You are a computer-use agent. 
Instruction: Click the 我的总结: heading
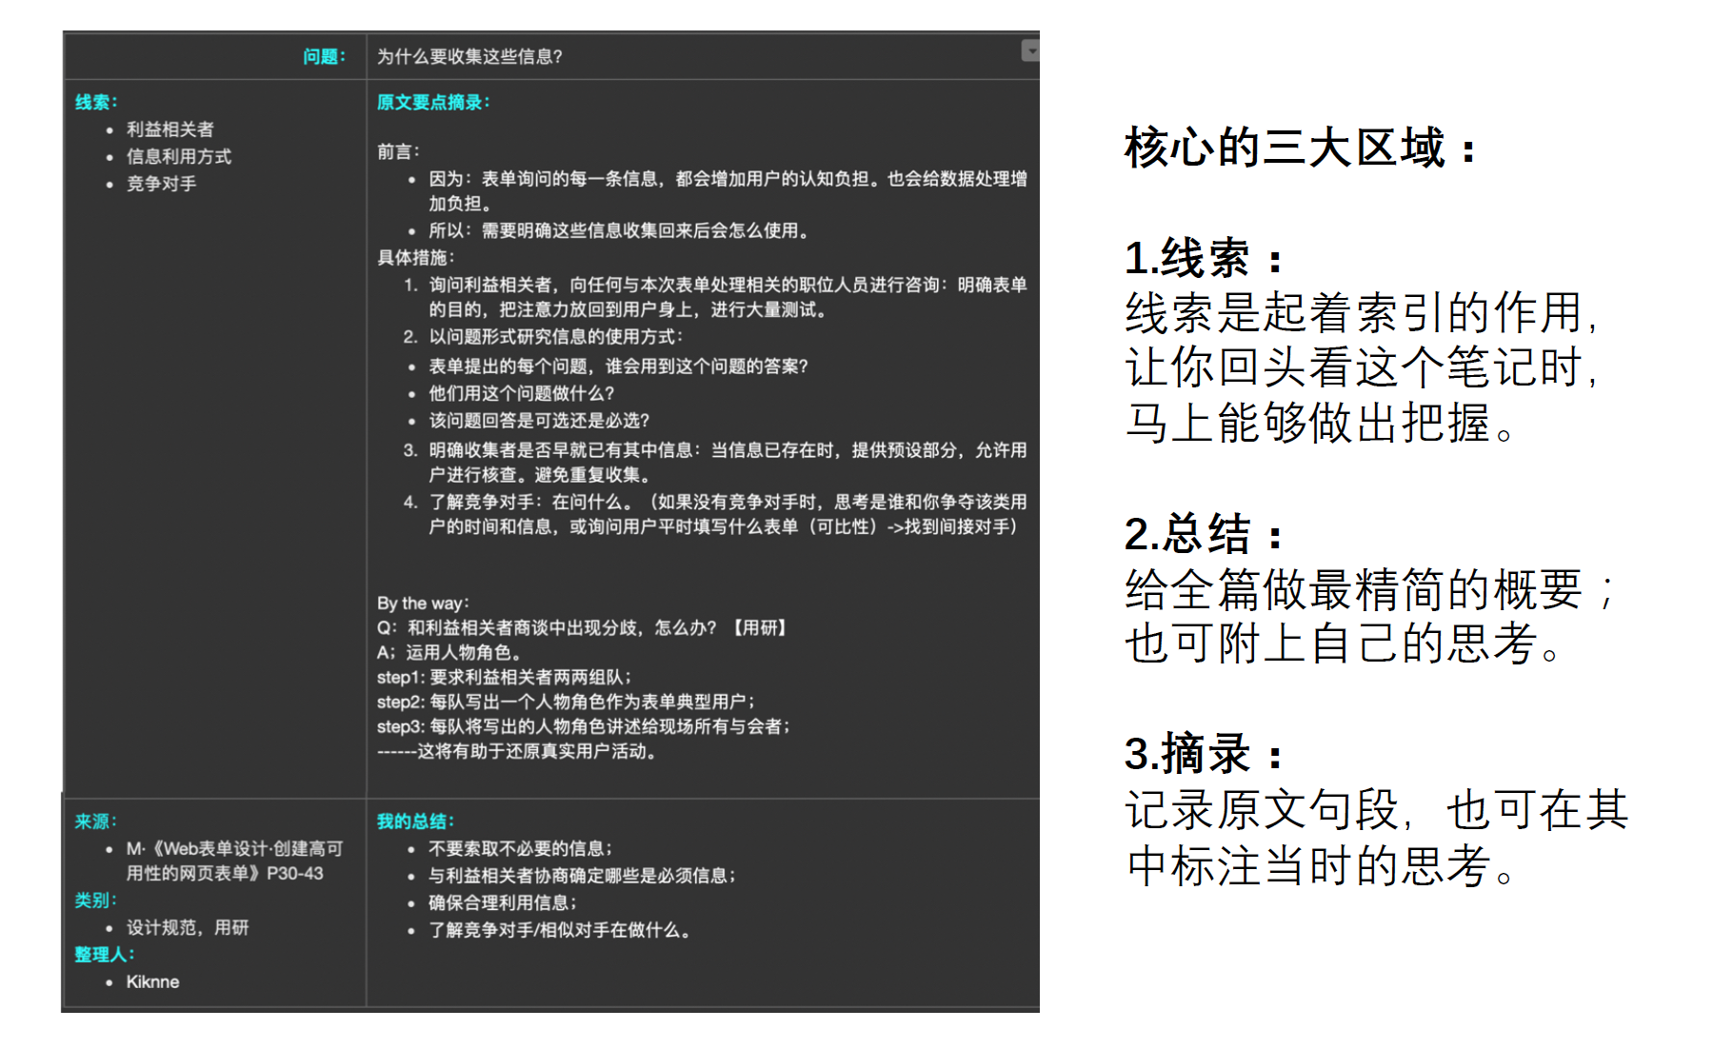[x=416, y=821]
